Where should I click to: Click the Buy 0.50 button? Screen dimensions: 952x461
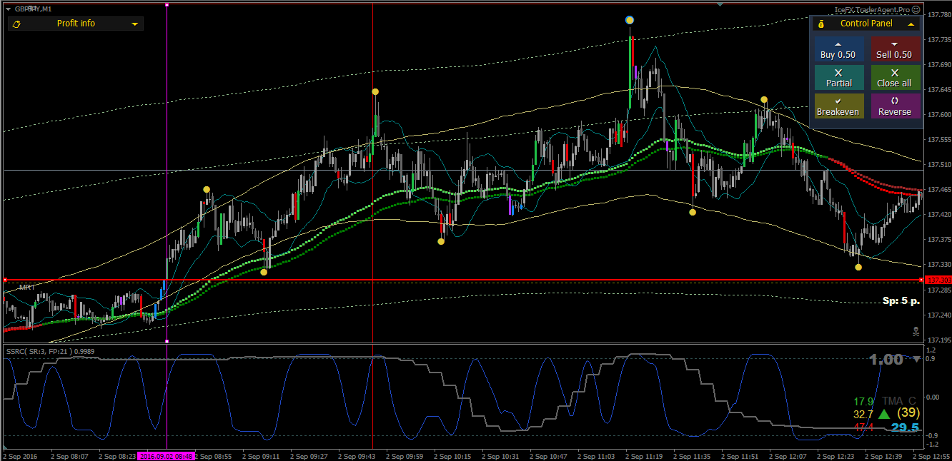click(838, 49)
